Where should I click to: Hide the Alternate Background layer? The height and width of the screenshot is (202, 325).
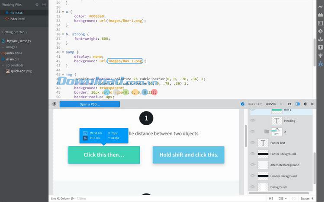pyautogui.click(x=253, y=165)
